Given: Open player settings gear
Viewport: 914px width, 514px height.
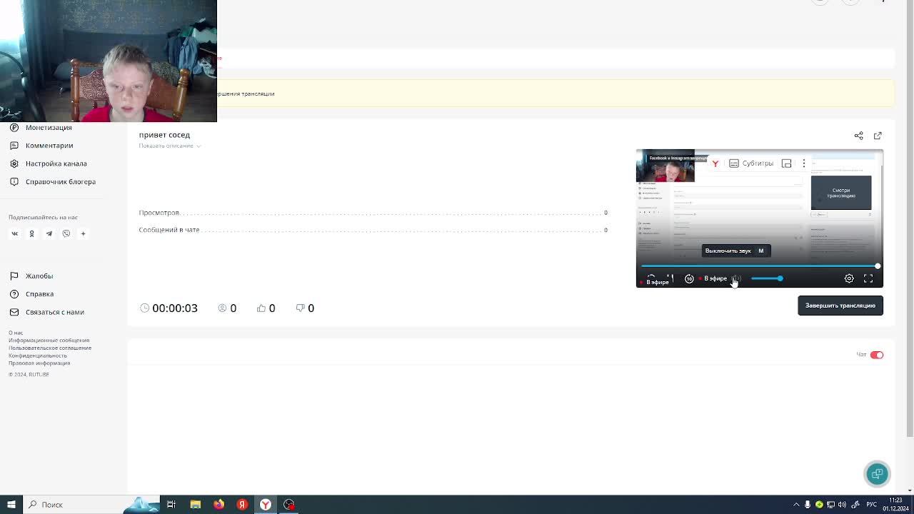Looking at the screenshot, I should [849, 278].
